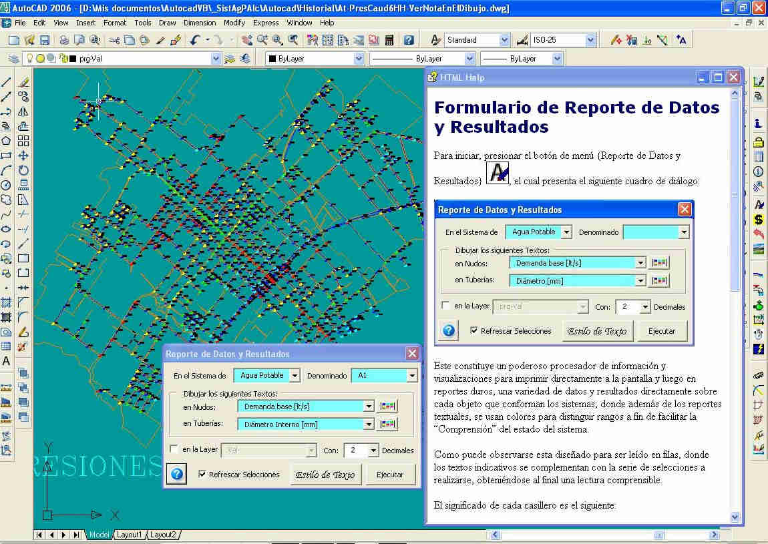Click the Save icon in the standard toolbar

coord(44,40)
